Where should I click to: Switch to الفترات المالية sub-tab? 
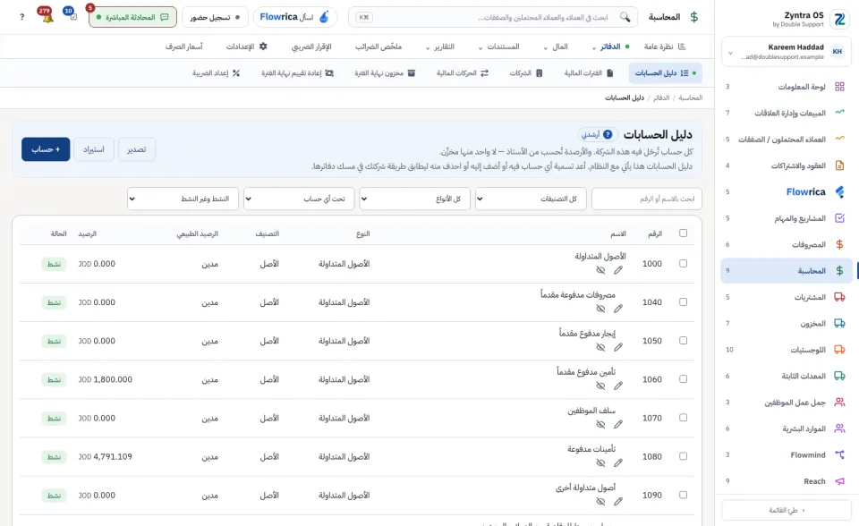point(589,72)
